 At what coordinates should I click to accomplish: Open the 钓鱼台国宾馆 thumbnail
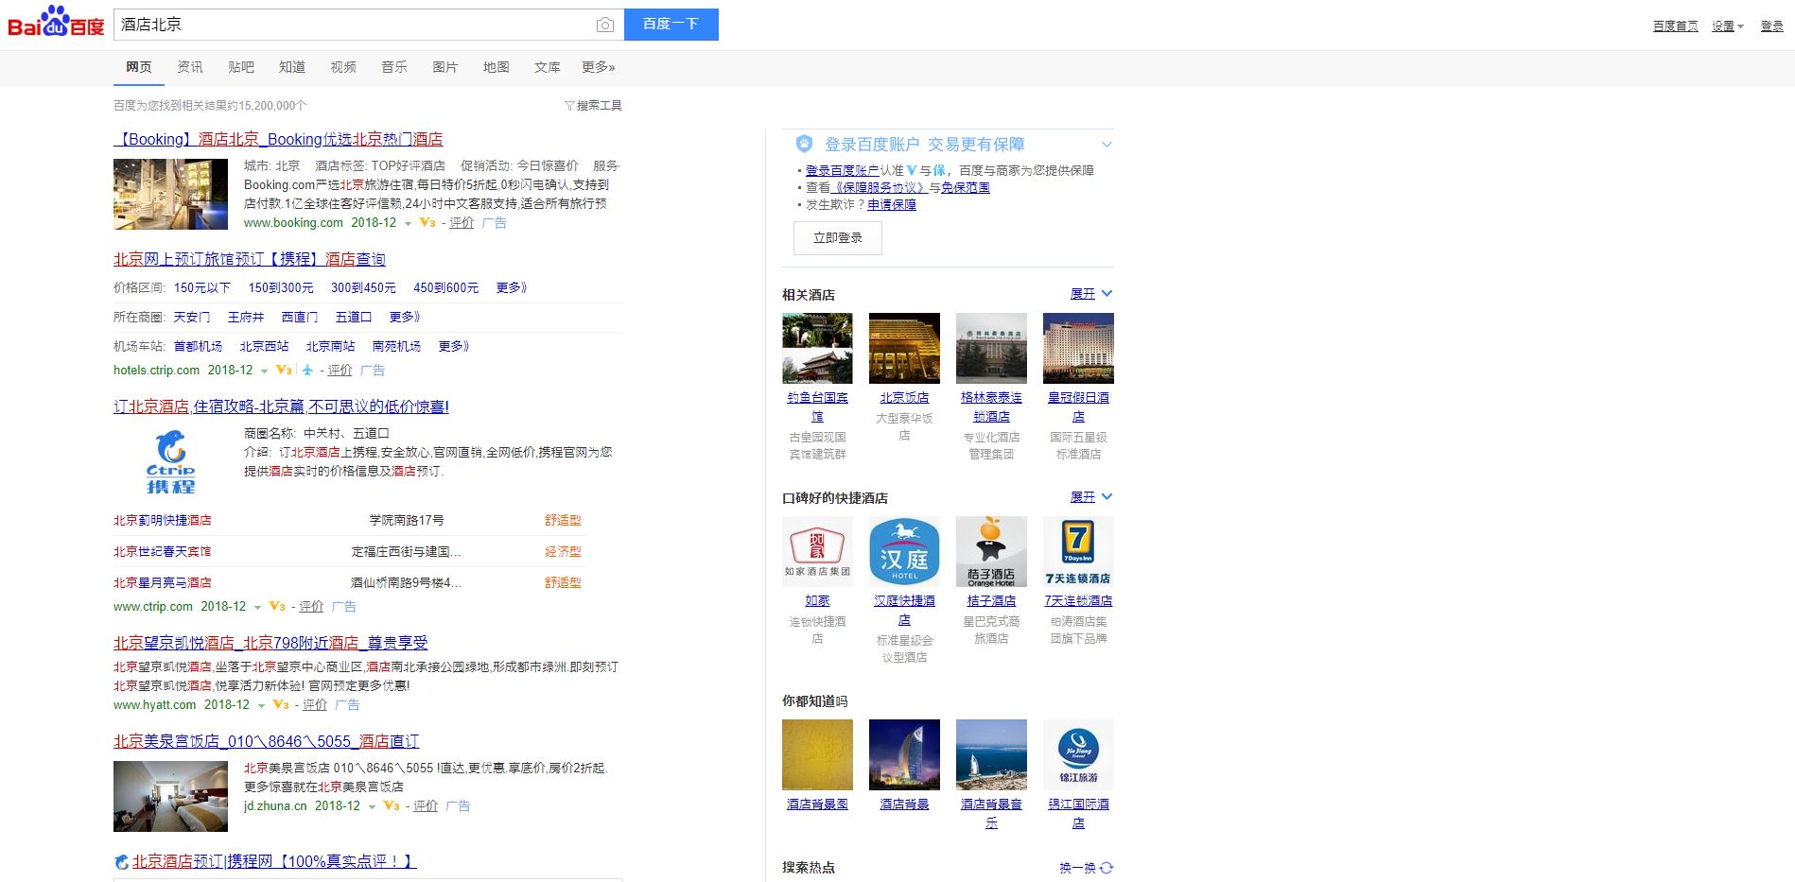click(x=817, y=348)
